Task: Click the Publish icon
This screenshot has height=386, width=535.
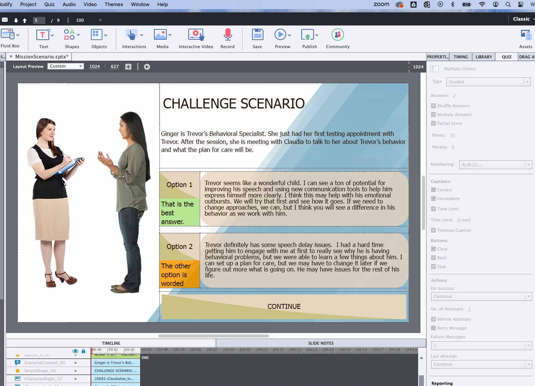Action: coord(307,35)
